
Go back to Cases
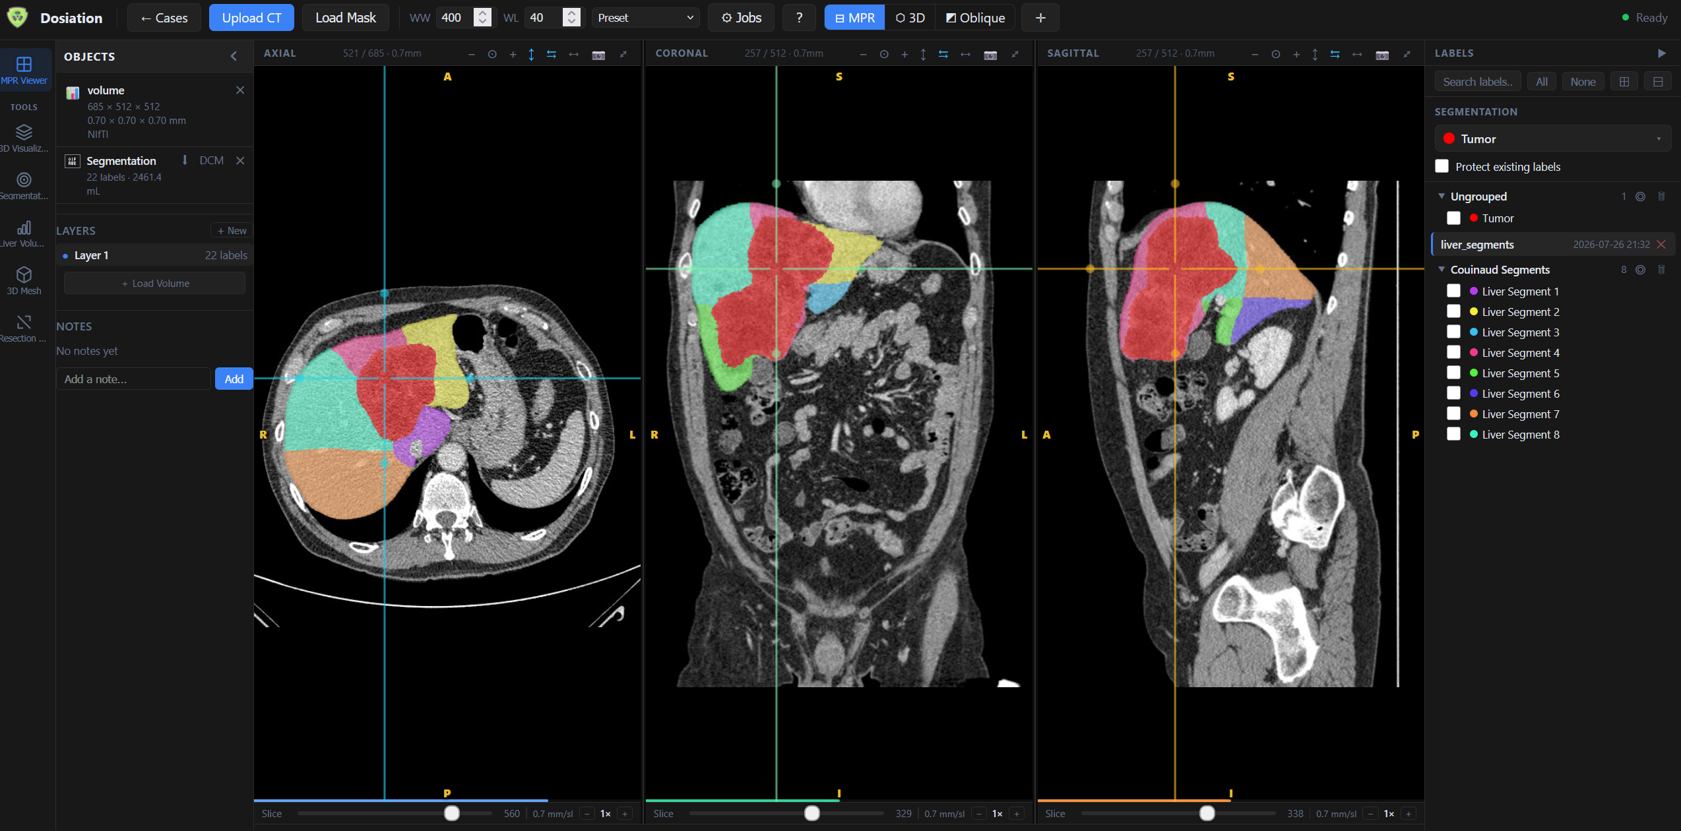tap(164, 18)
